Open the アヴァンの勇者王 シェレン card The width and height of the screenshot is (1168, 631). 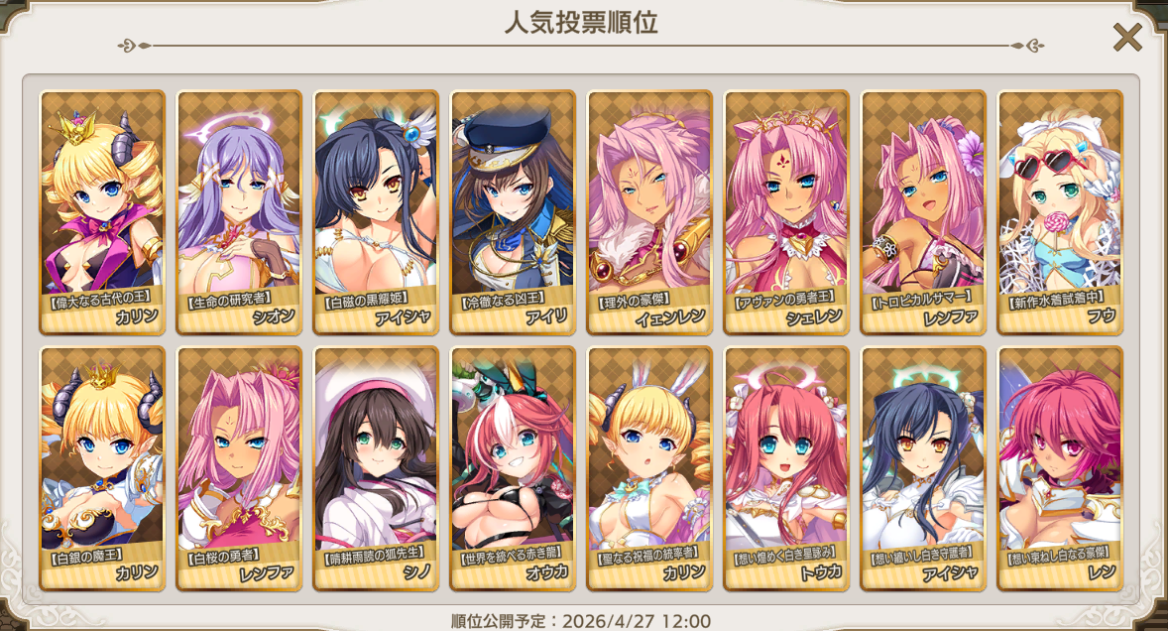coord(786,212)
